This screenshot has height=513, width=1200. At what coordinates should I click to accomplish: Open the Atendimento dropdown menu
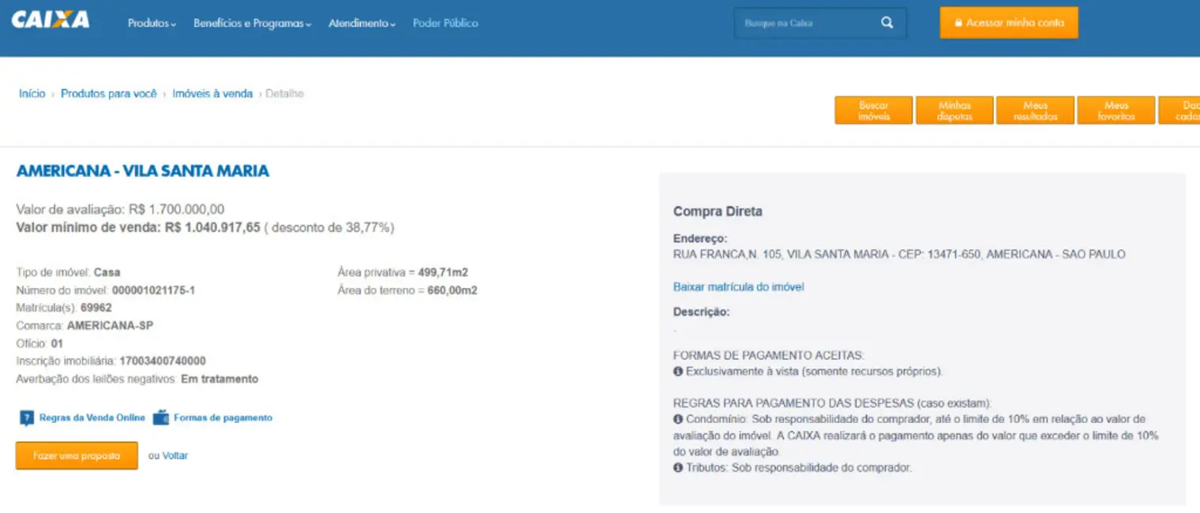362,24
